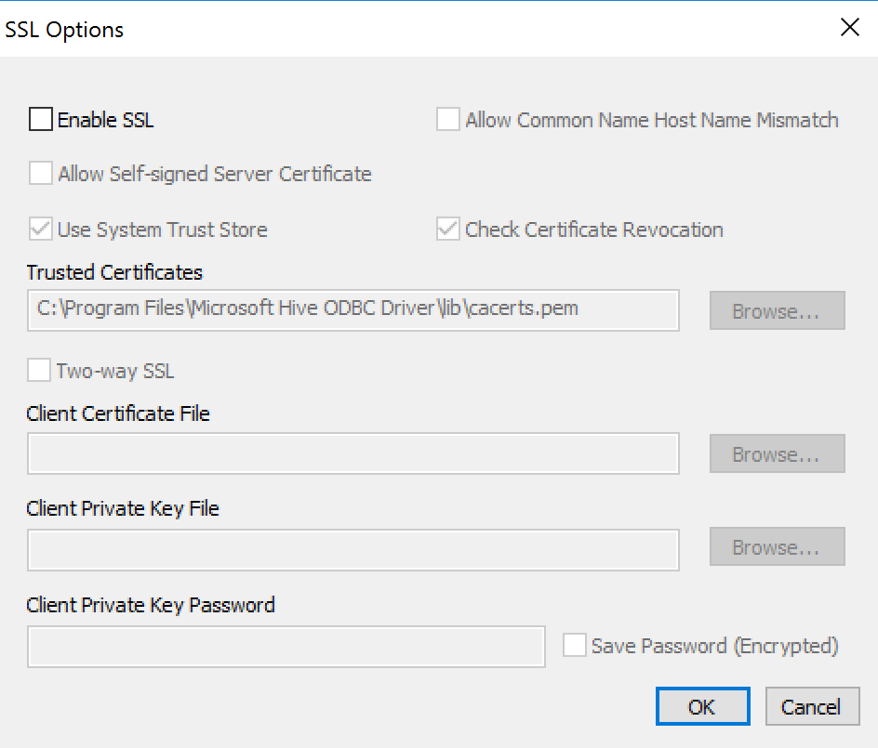
Task: Close the SSL Options dialog with X
Action: [x=850, y=27]
